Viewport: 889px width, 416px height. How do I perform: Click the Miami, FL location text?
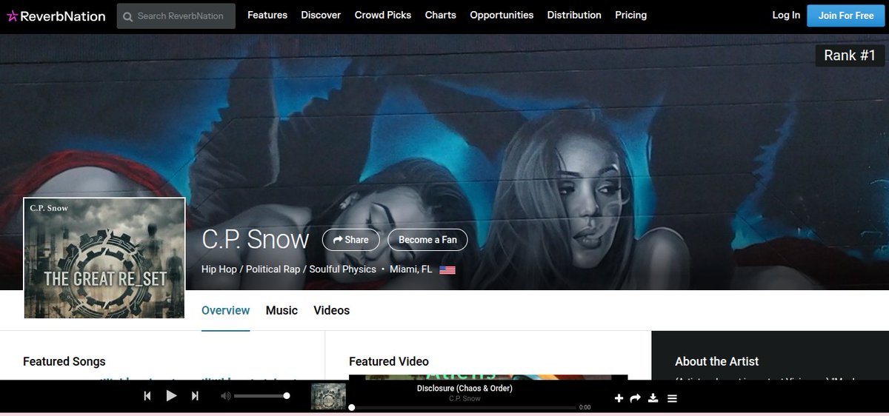coord(411,269)
